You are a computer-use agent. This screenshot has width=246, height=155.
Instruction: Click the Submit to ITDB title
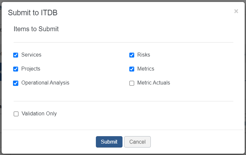32,13
